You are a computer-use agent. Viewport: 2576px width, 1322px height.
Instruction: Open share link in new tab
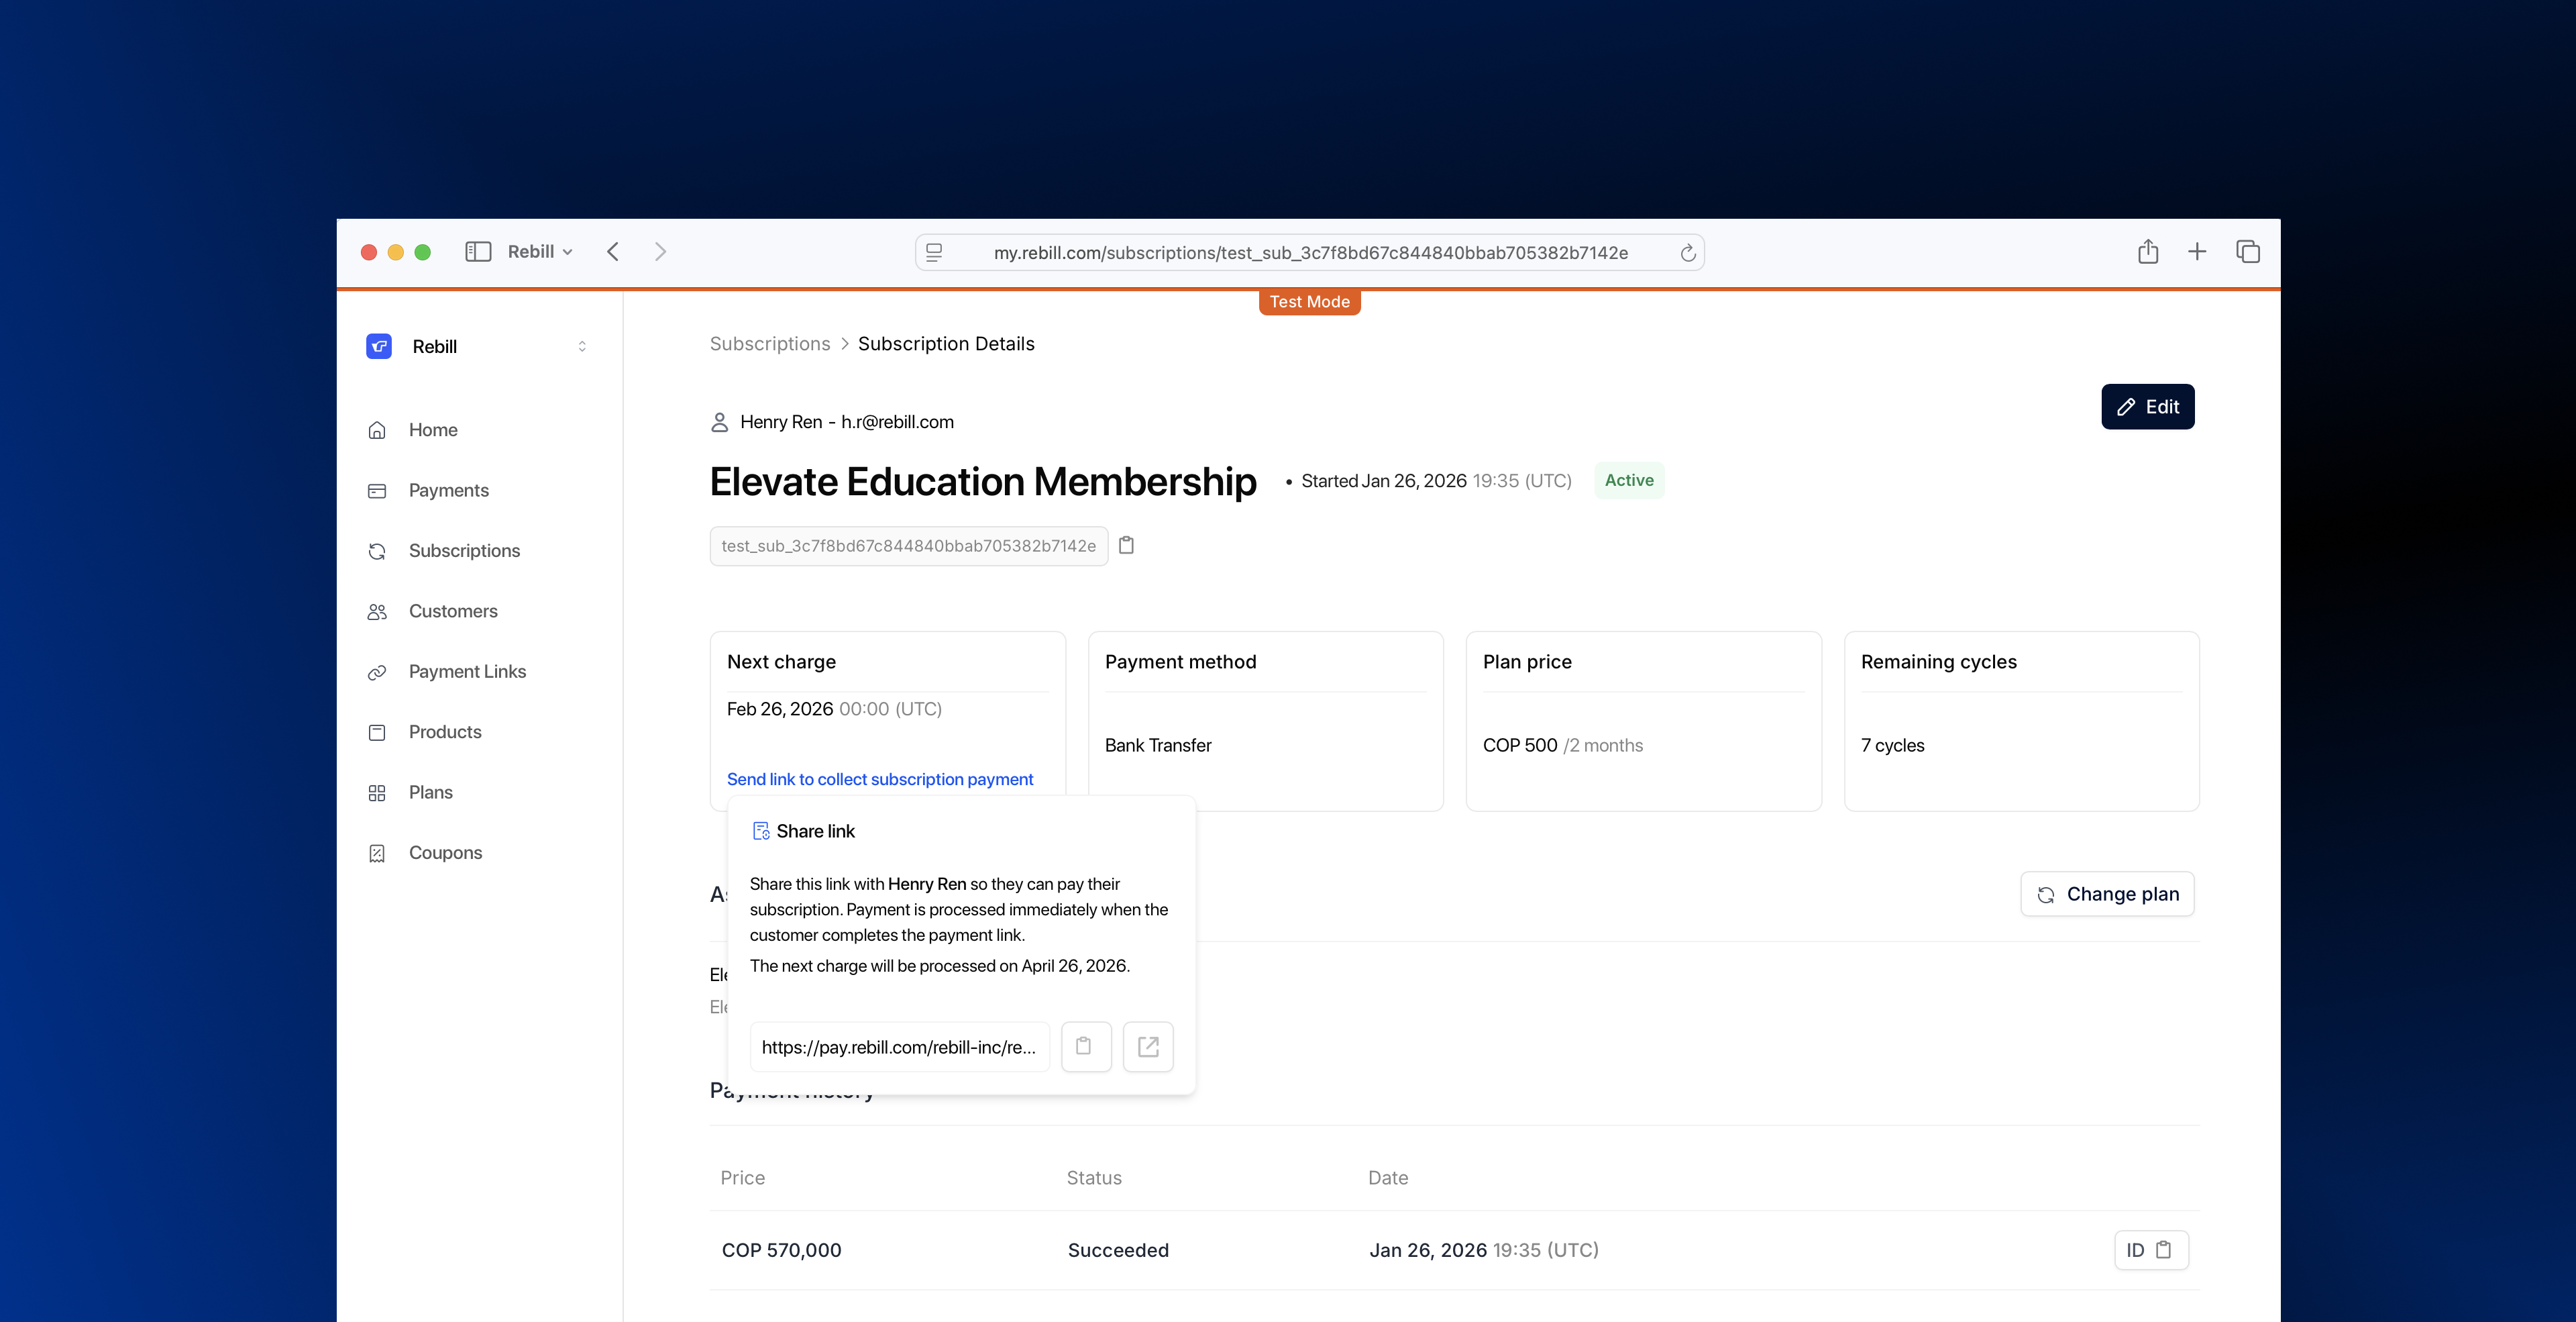point(1147,1047)
